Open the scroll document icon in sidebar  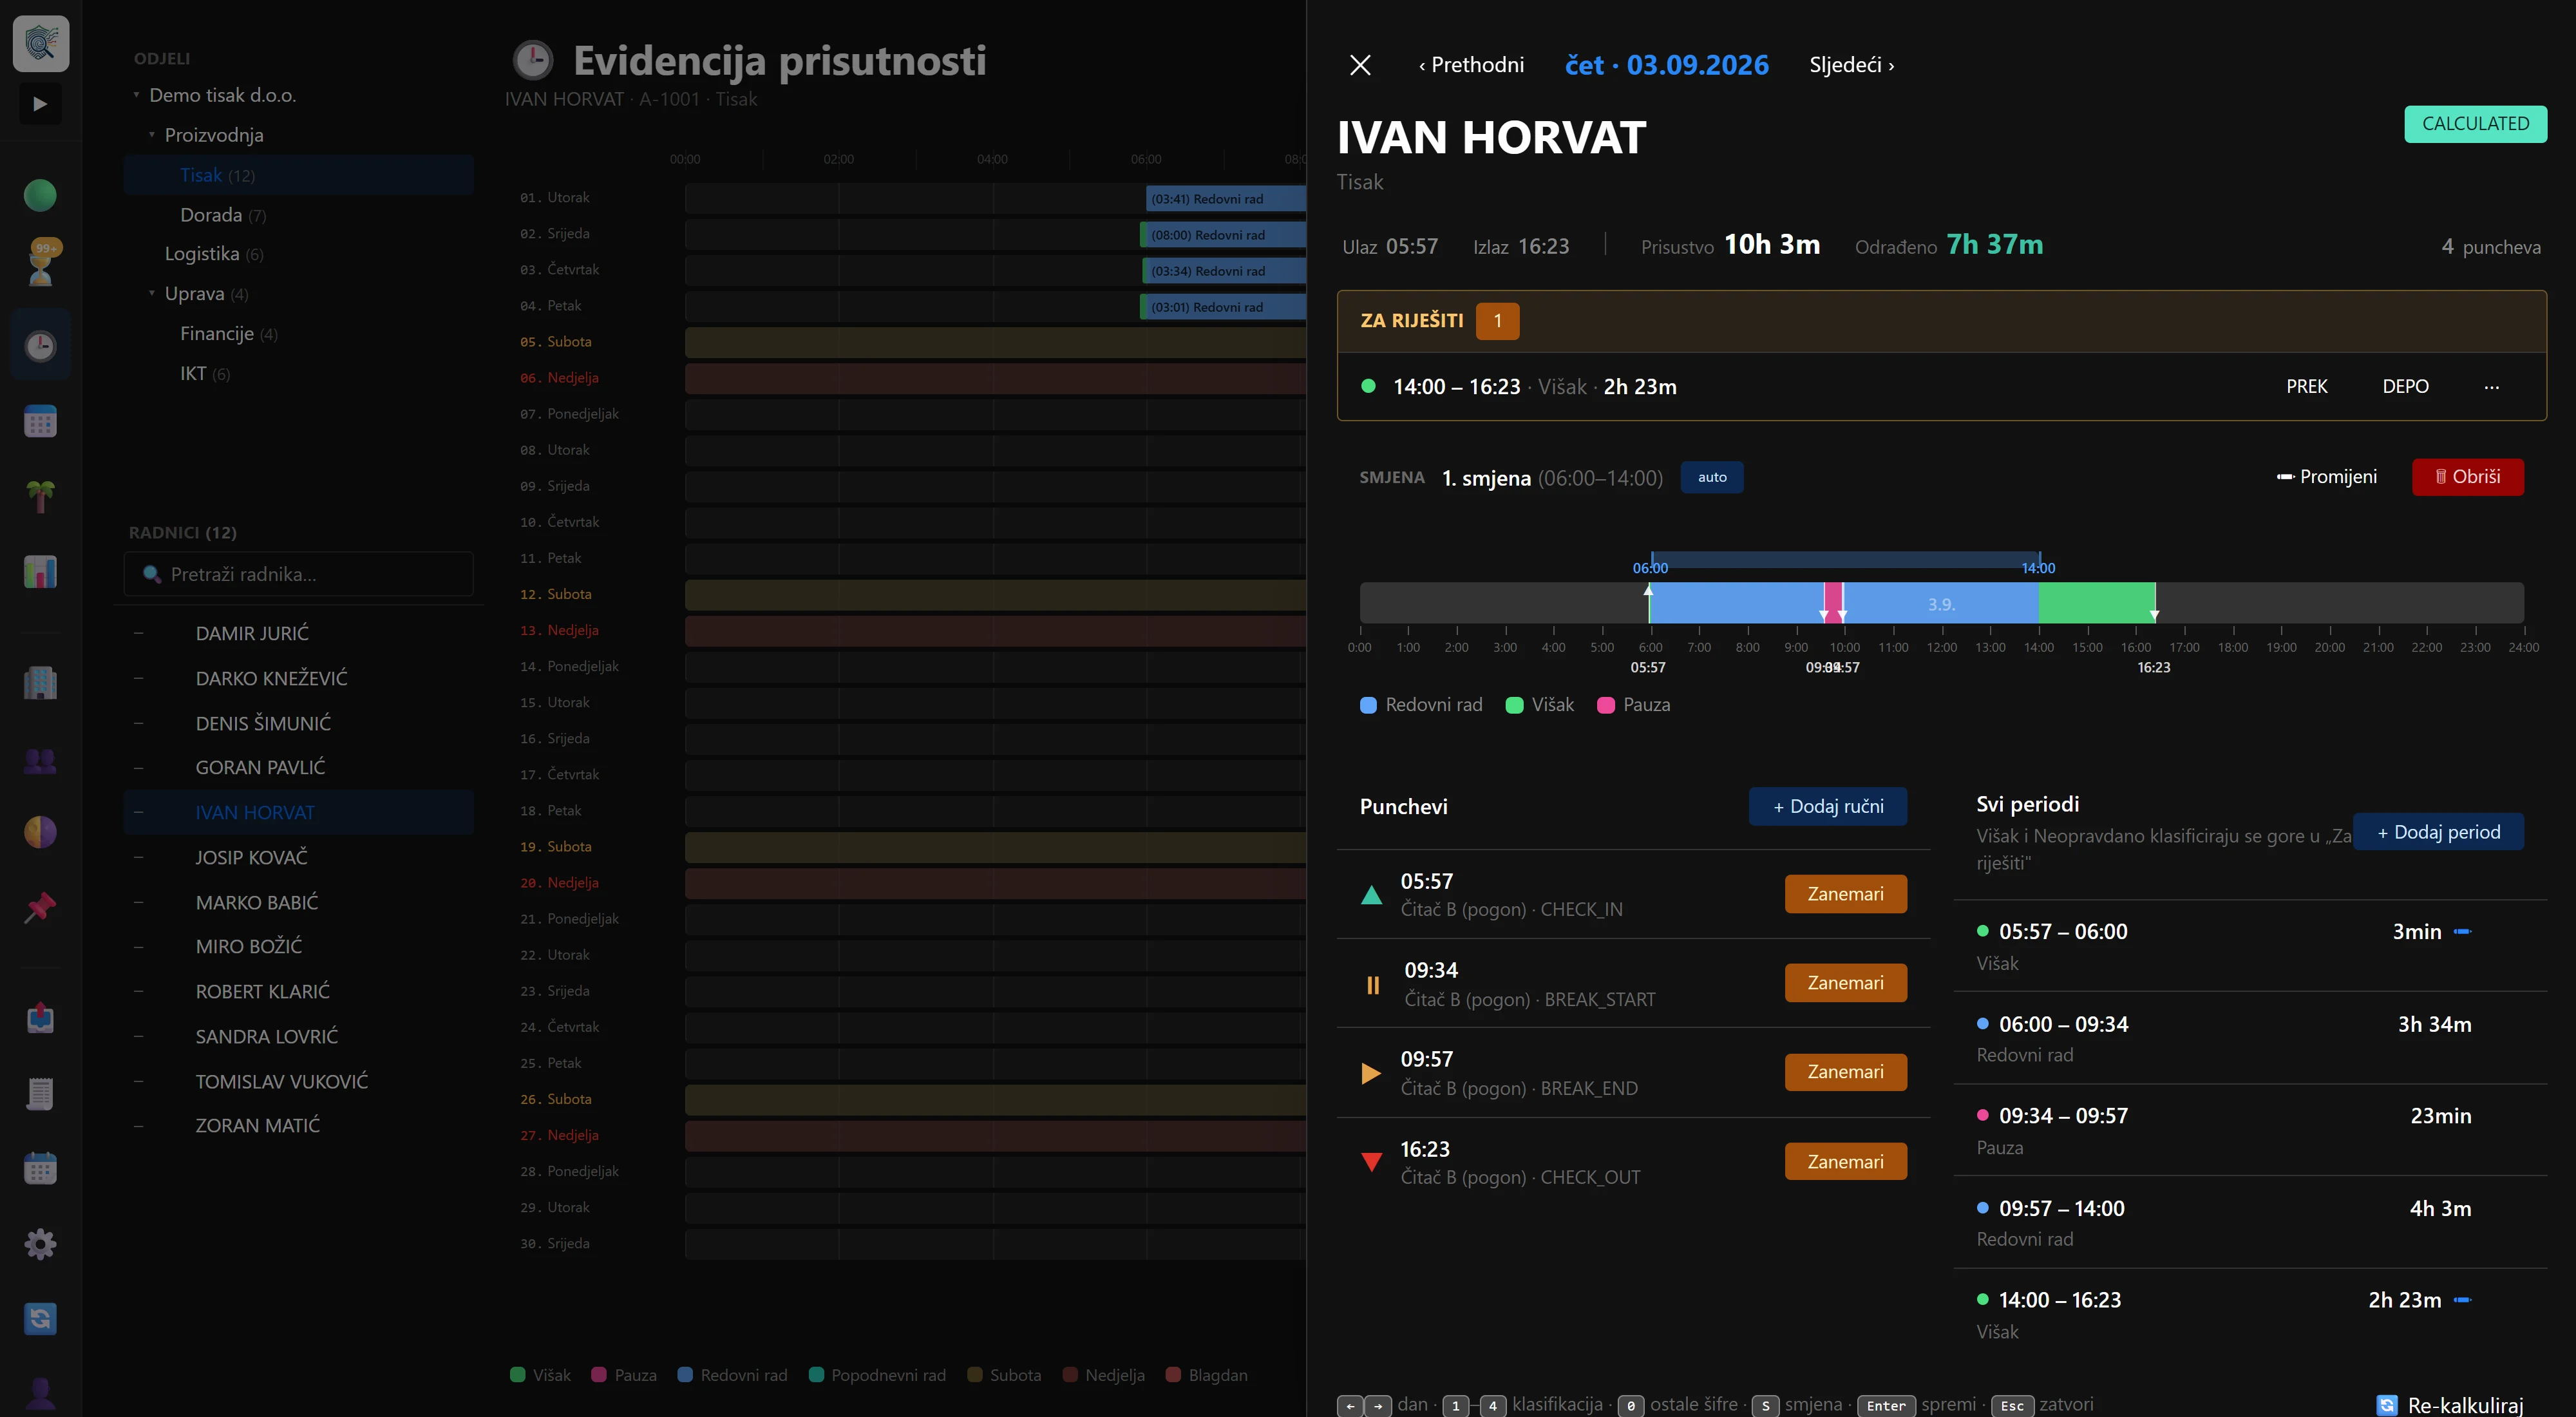[x=40, y=1093]
